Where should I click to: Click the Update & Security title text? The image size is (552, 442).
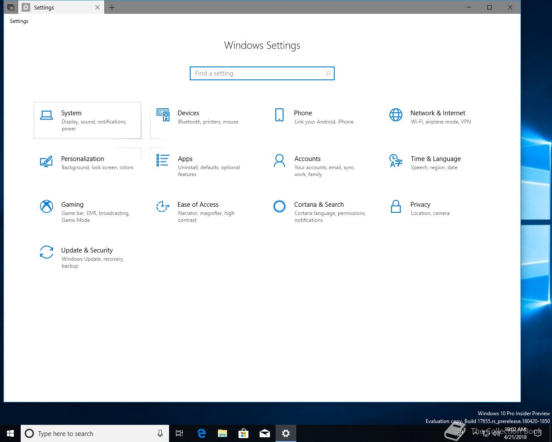[87, 250]
